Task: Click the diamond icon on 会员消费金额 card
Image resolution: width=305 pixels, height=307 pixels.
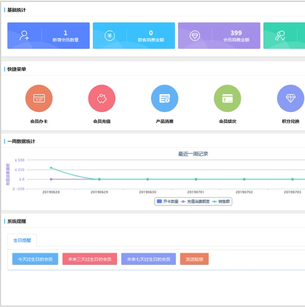Action: (195, 36)
